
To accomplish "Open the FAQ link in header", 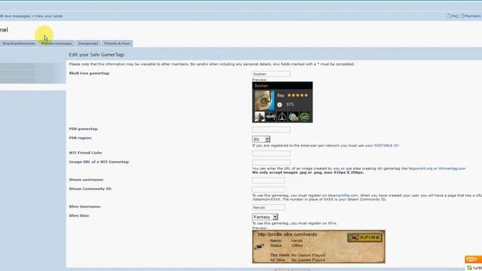I will 455,16.
